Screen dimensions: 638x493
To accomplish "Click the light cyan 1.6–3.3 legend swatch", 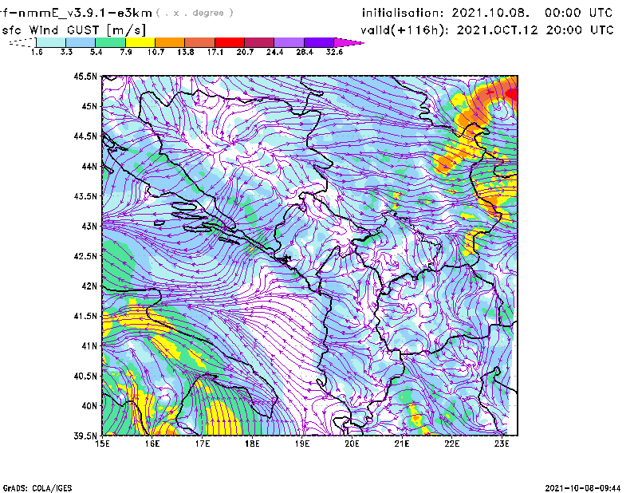I will (51, 42).
